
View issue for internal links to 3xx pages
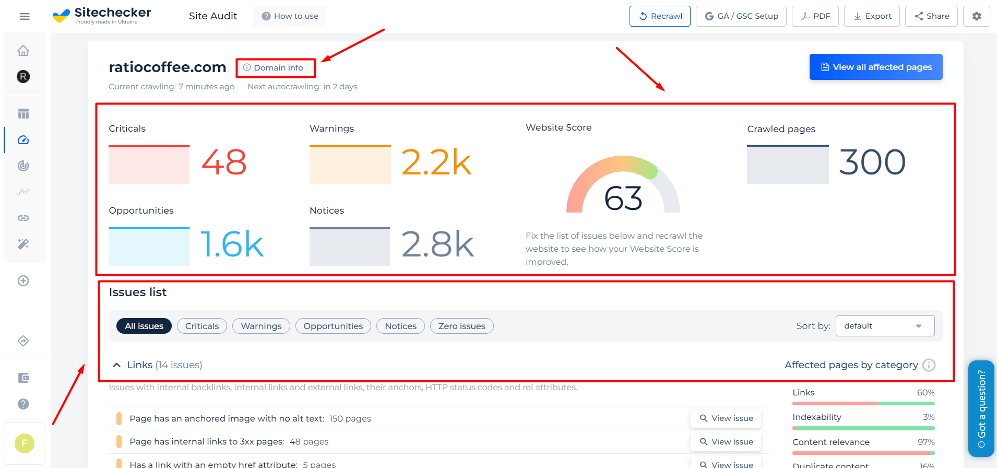pos(726,442)
